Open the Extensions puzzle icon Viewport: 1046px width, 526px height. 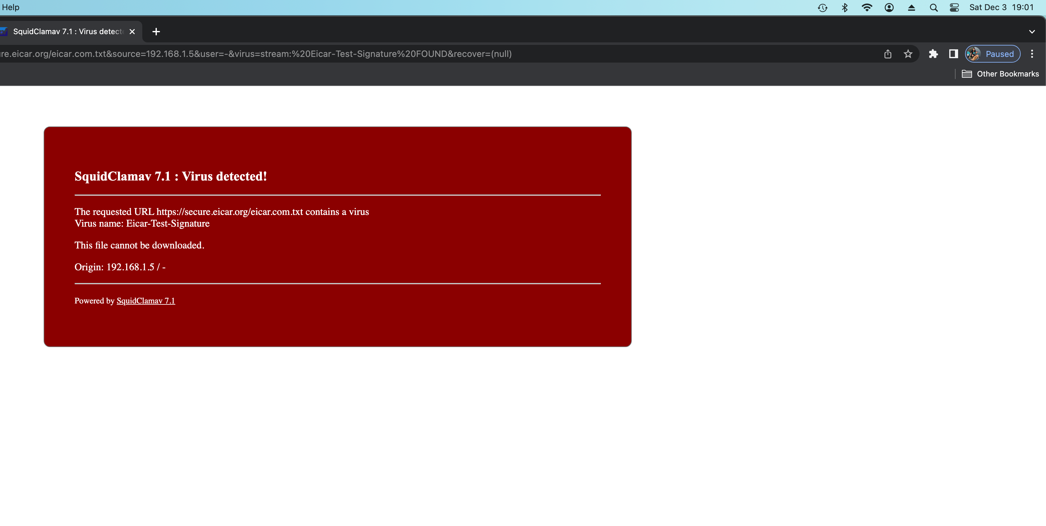[x=933, y=54]
